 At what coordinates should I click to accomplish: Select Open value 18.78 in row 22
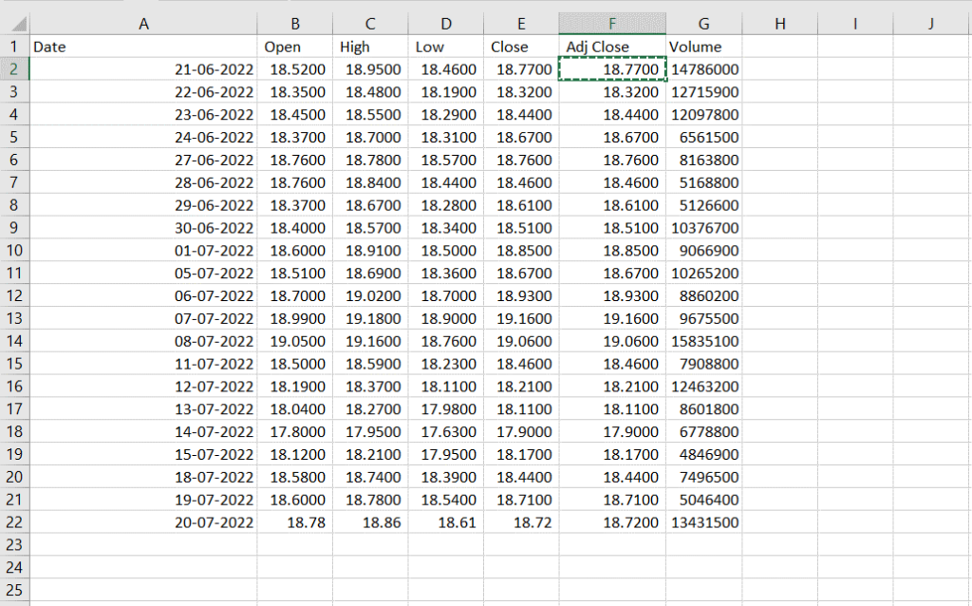[x=295, y=522]
